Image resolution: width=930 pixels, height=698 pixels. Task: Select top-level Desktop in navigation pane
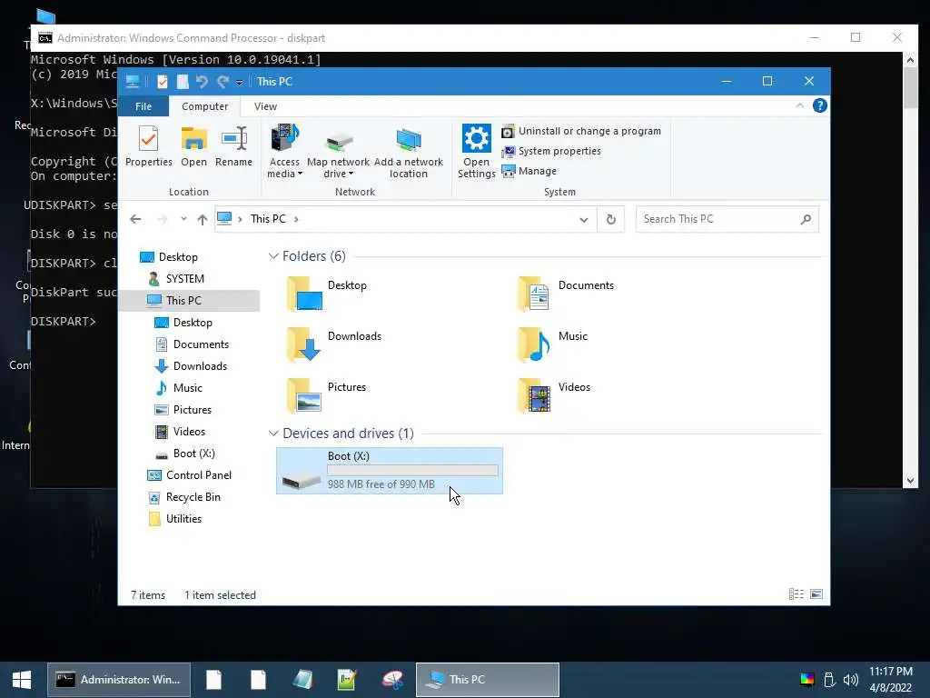coord(178,257)
